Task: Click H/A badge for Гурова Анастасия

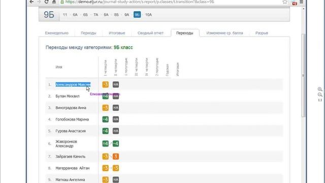Action: [116, 131]
